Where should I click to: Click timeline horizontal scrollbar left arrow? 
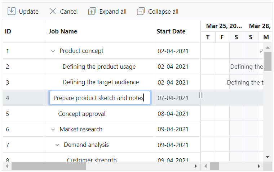pos(205,166)
